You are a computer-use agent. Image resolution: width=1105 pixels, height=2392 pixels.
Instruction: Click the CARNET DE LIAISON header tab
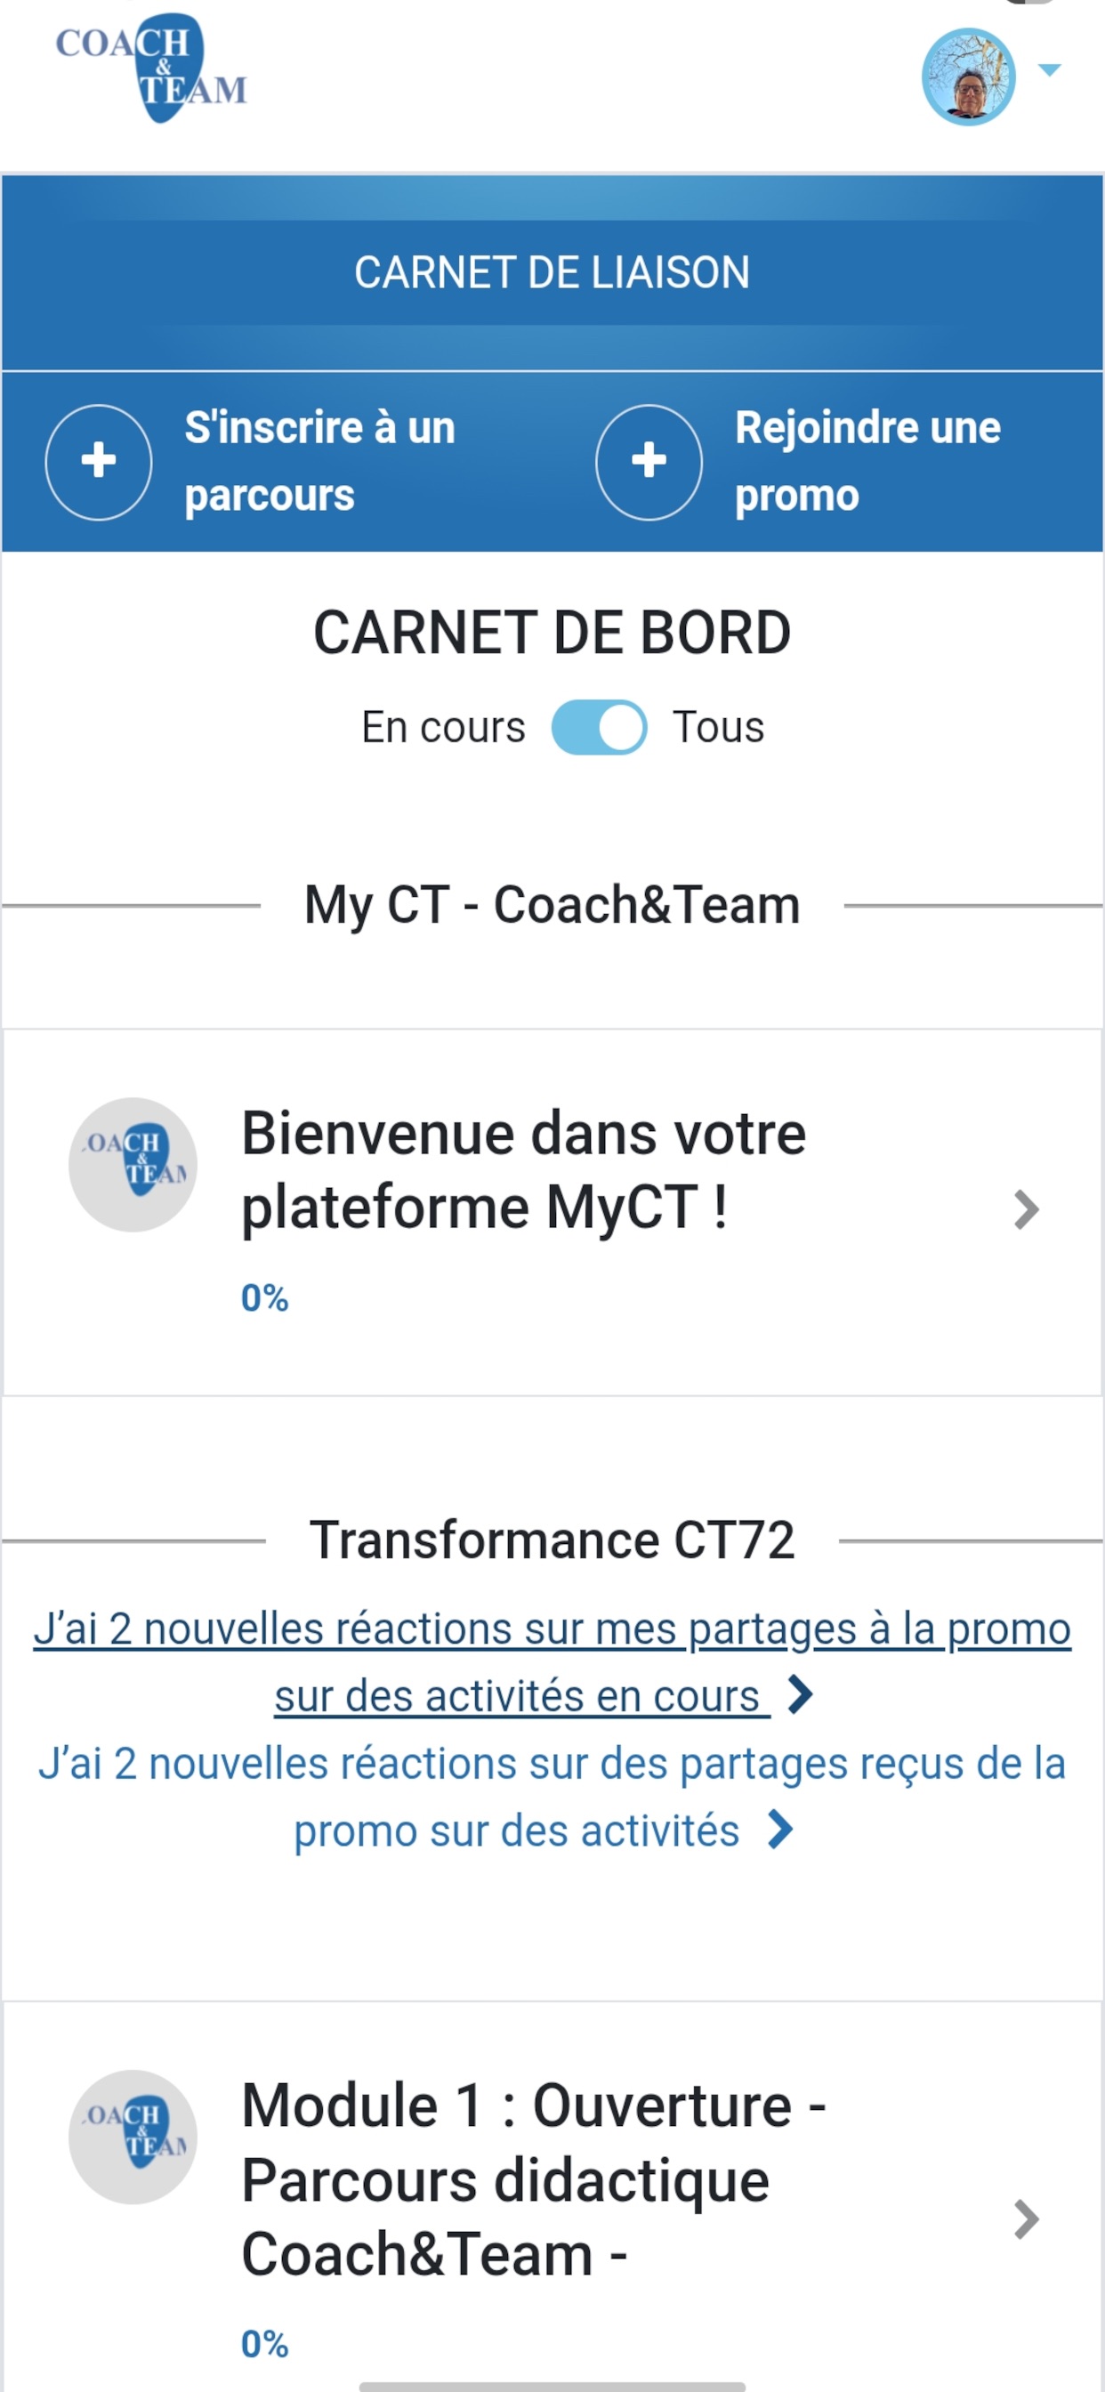(x=552, y=272)
